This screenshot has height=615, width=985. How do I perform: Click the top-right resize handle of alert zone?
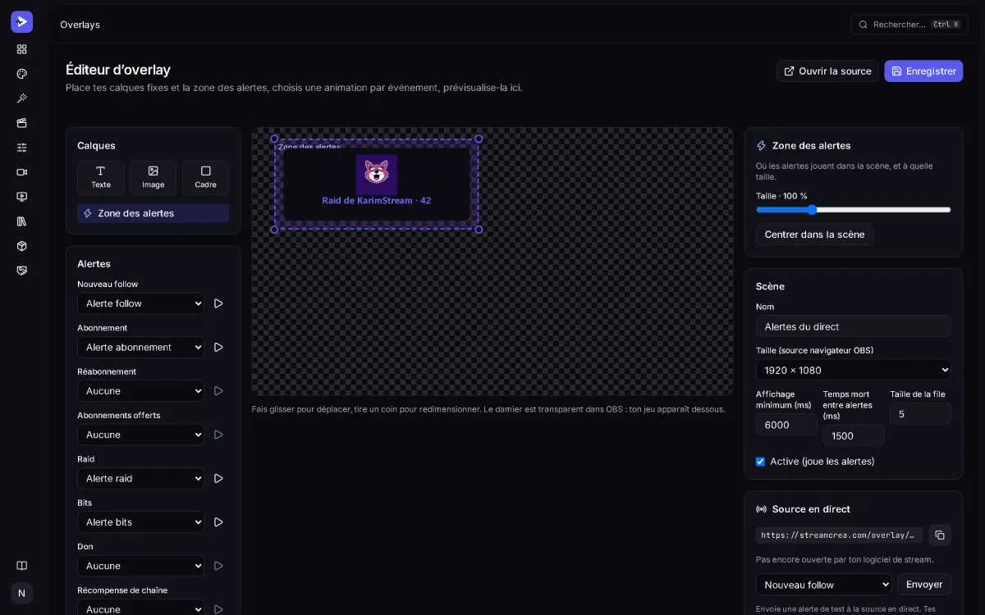479,139
